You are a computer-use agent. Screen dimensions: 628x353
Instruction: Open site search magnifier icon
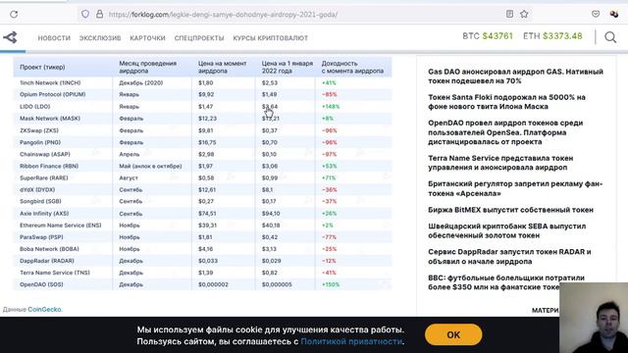(610, 37)
